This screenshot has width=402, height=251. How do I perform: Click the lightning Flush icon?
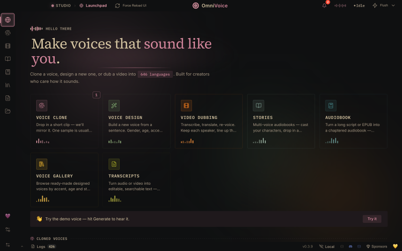[375, 6]
